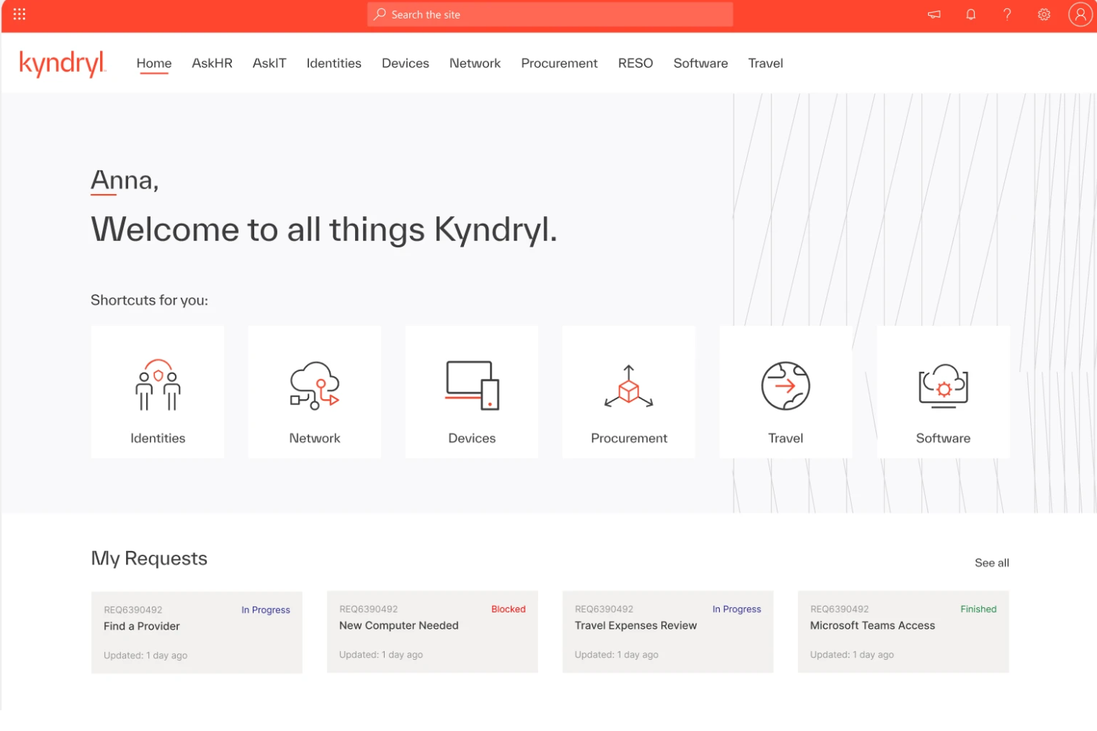The height and width of the screenshot is (731, 1097).
Task: Click the Devices shortcut tile
Action: [x=471, y=392]
